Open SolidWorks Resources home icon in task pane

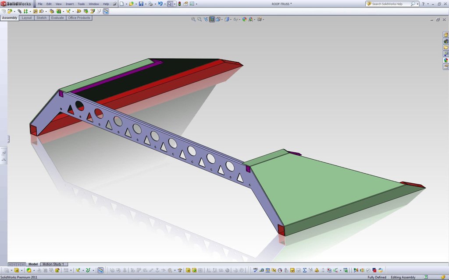446,35
